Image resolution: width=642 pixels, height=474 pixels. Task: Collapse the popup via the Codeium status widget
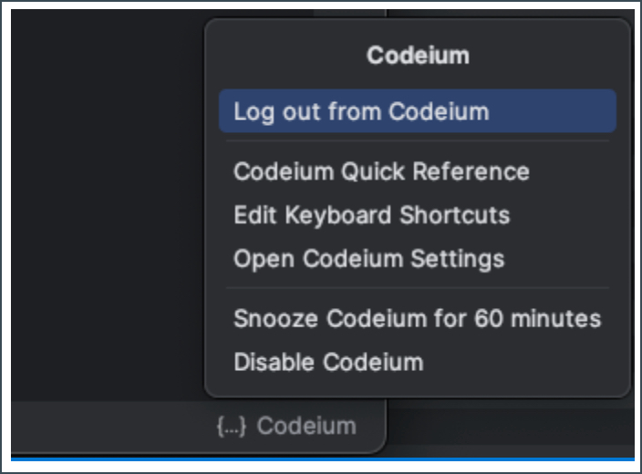tap(286, 426)
